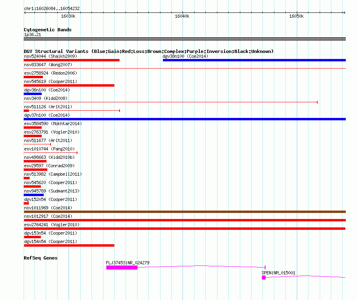The width and height of the screenshot is (357, 300).
Task: Click the esv2758924 (Redon2006) label
Action: pos(51,73)
